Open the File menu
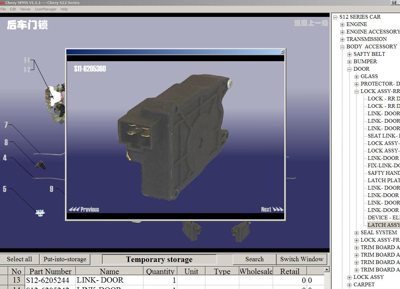Image resolution: width=400 pixels, height=289 pixels. click(x=3, y=9)
